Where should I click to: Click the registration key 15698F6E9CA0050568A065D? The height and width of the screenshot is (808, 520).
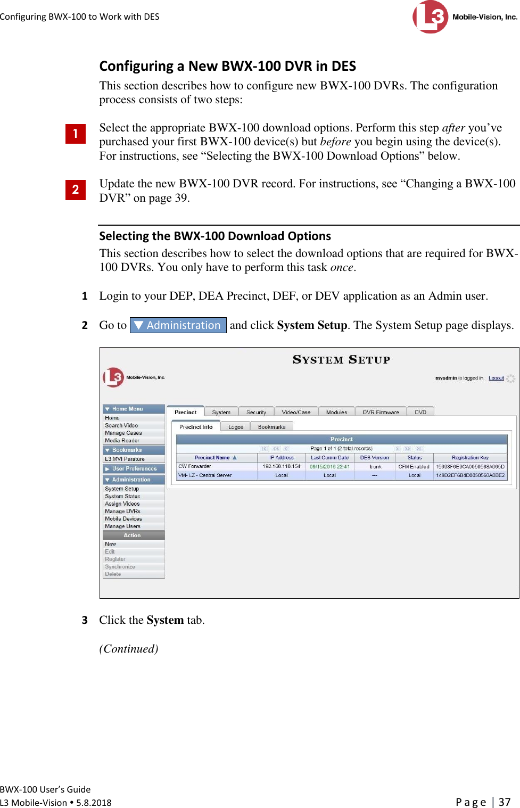[470, 467]
